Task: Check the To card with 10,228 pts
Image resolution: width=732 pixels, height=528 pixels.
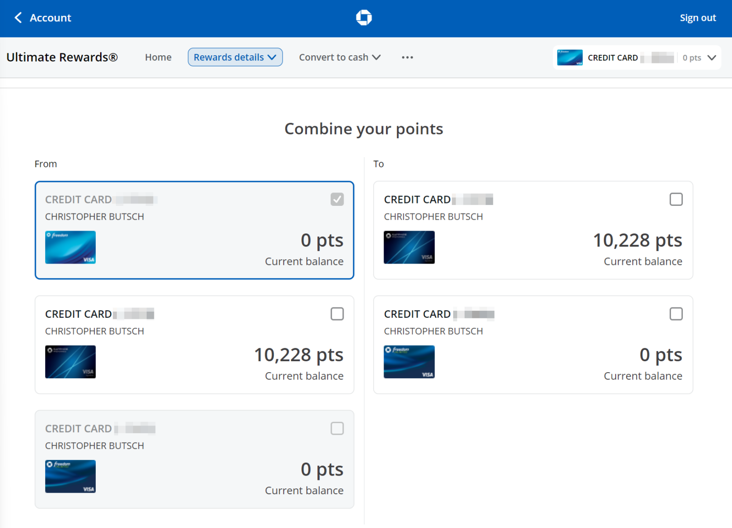Action: [x=676, y=199]
